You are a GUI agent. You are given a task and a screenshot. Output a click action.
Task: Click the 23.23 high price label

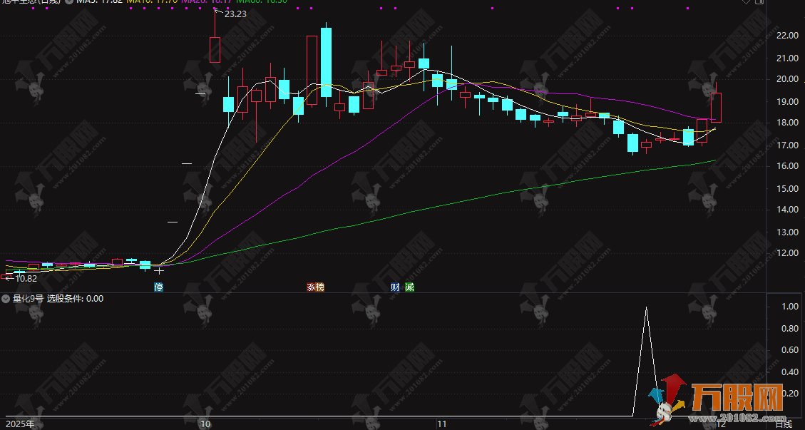tap(235, 14)
